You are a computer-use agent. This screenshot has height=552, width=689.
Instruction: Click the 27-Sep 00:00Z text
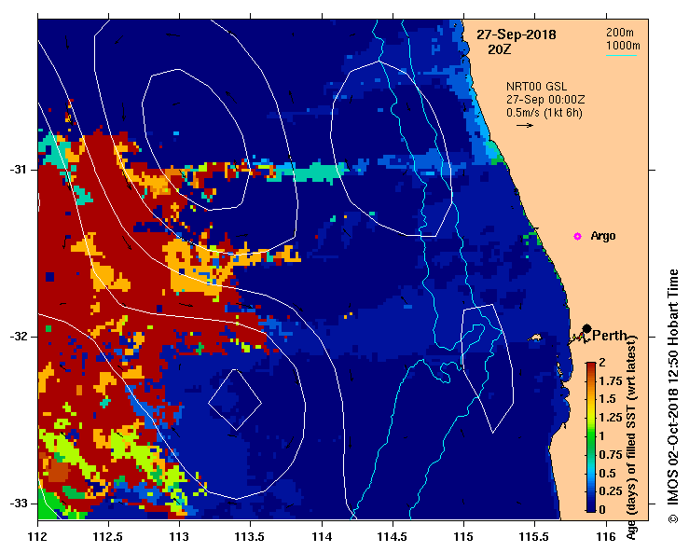(x=545, y=100)
